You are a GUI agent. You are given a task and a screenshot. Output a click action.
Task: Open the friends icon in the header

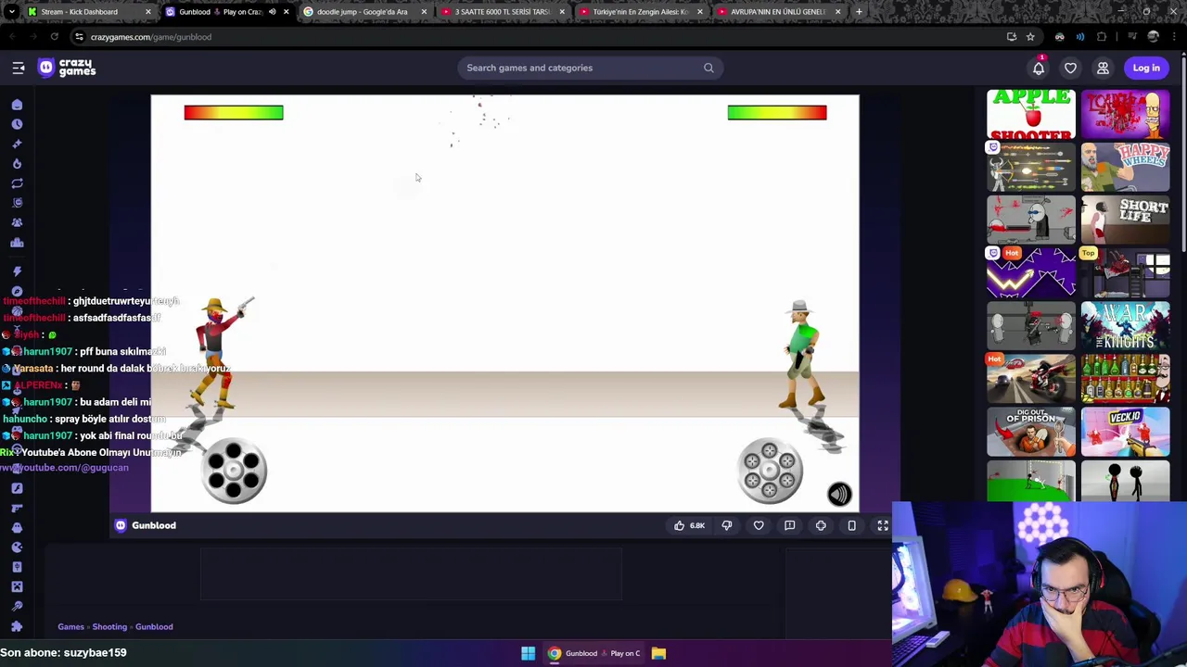click(x=1103, y=68)
